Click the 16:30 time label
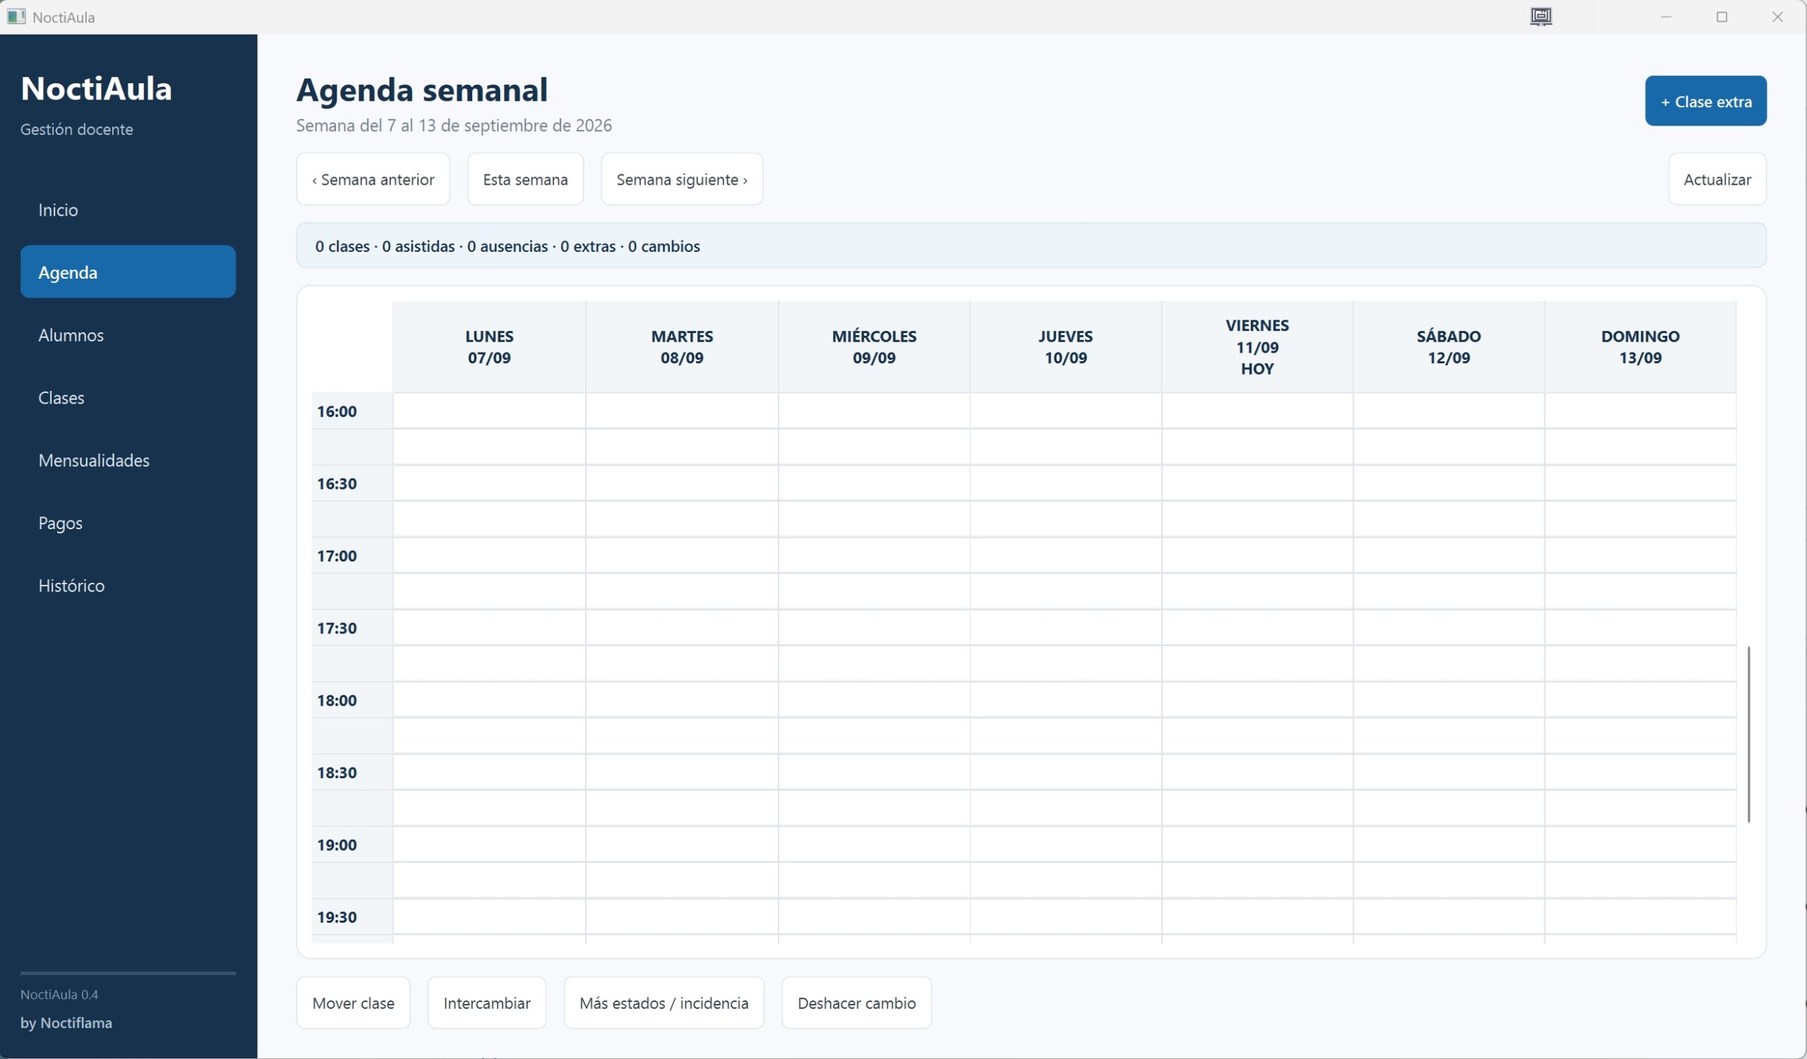The width and height of the screenshot is (1807, 1059). pyautogui.click(x=337, y=484)
